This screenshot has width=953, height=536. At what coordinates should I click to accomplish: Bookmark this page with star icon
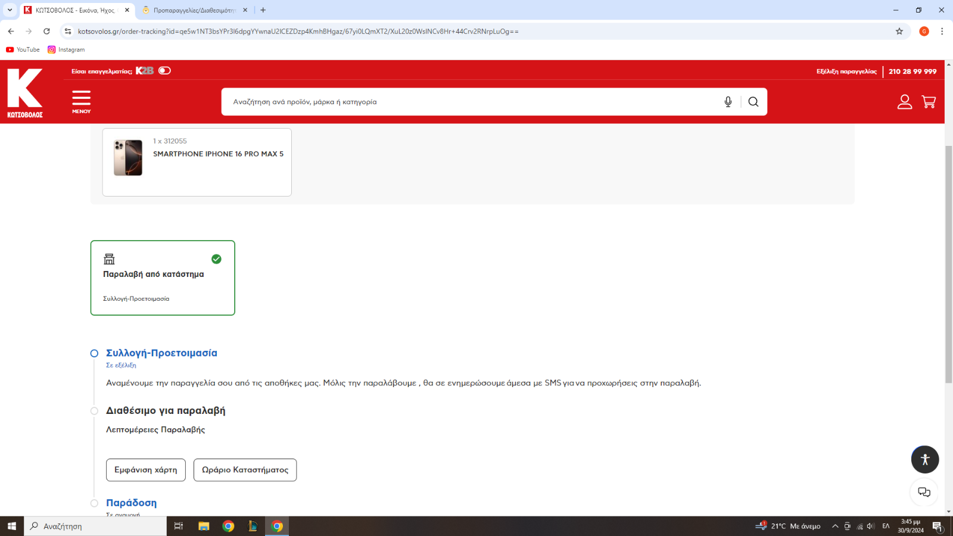coord(899,31)
